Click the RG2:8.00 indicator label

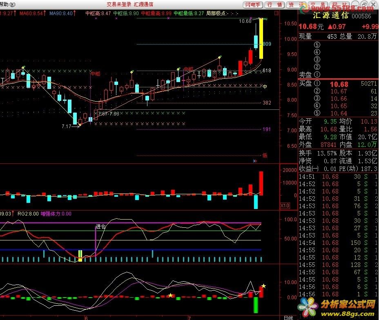(x=28, y=214)
